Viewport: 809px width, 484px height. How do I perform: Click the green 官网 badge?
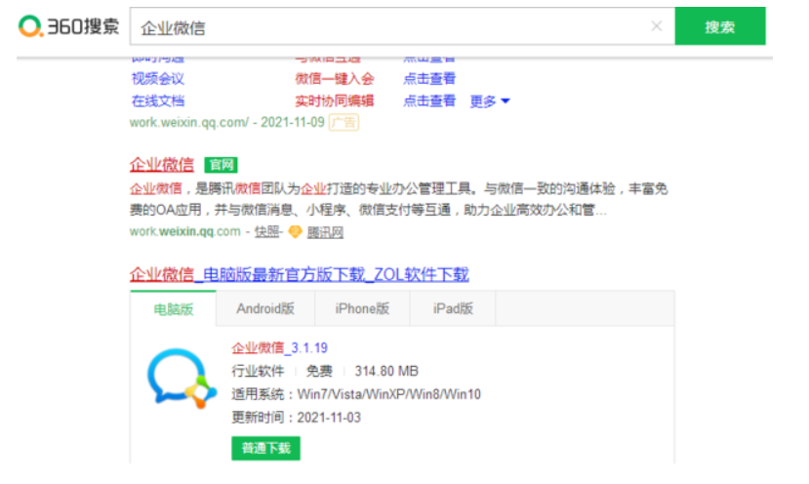pyautogui.click(x=221, y=165)
